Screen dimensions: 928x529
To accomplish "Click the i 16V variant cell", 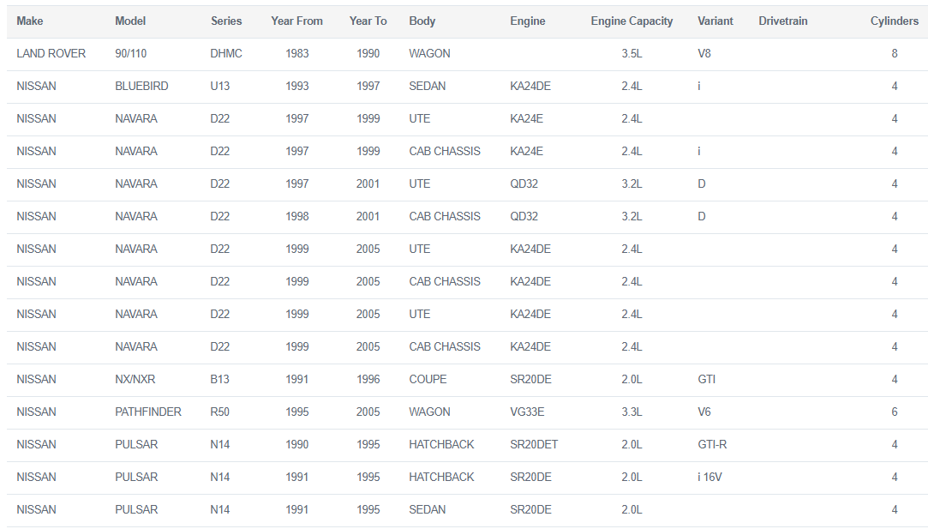I will 709,477.
